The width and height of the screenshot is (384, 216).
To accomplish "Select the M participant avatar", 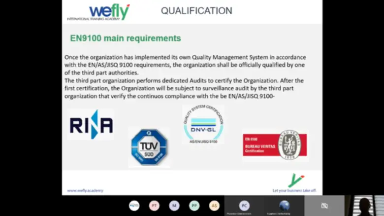I will [174, 206].
